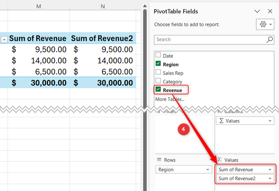Click the Values area sigma icon
Image resolution: width=279 pixels, height=191 pixels.
pyautogui.click(x=220, y=159)
